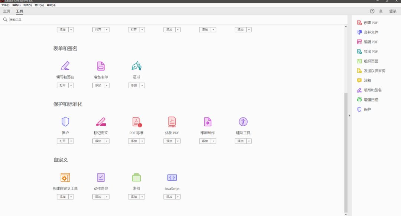Click the 优化PDF tool icon
The width and height of the screenshot is (401, 216).
click(172, 121)
